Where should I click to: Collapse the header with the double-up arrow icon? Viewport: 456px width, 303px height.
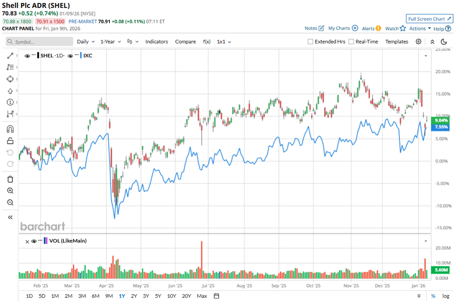pos(432,42)
